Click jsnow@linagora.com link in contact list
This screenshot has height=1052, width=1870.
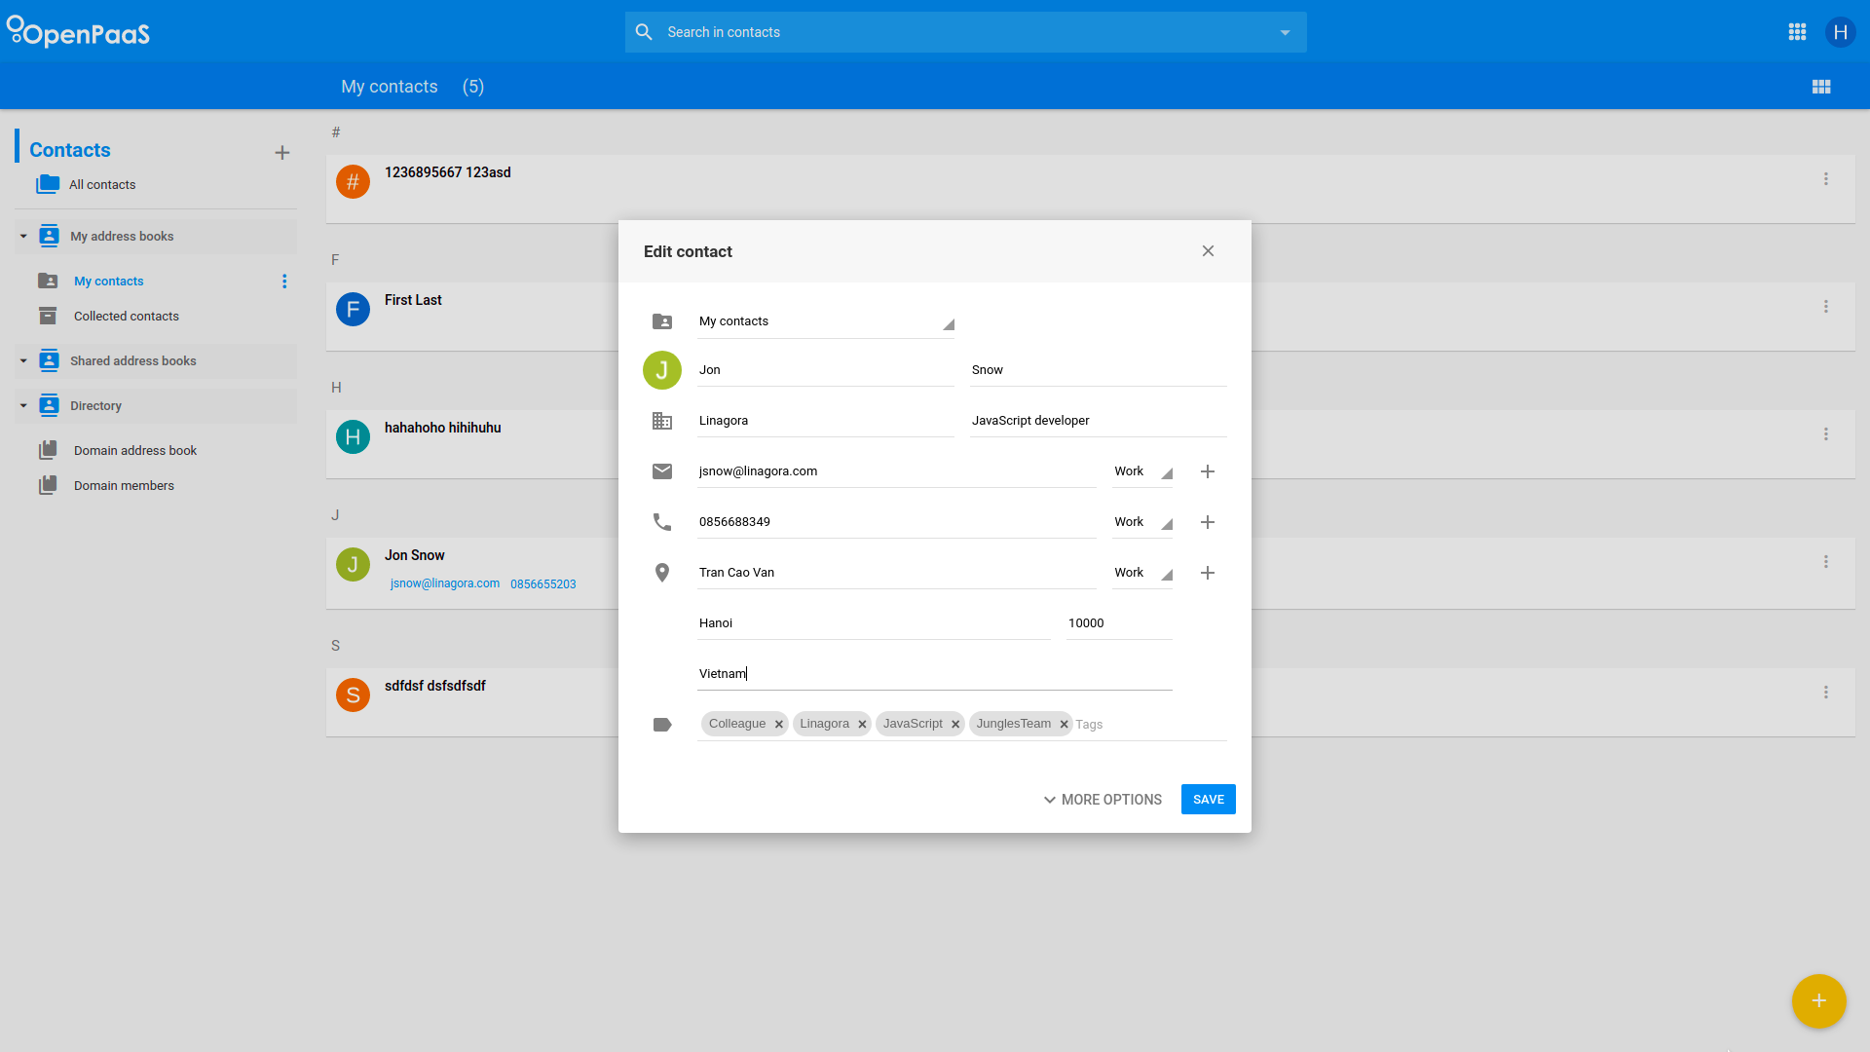pyautogui.click(x=445, y=583)
